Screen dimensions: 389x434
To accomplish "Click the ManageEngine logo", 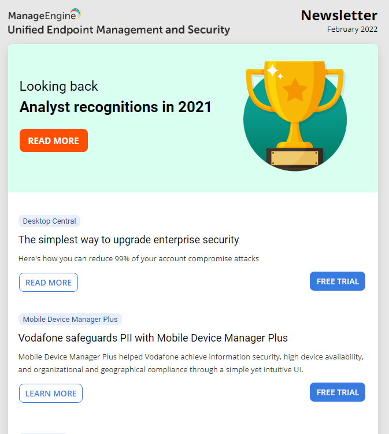I will point(45,14).
